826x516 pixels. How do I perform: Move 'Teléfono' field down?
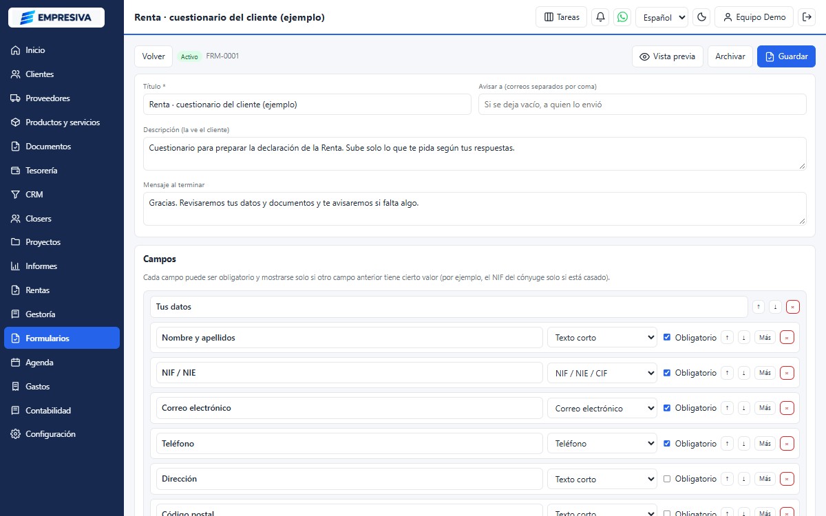[743, 444]
